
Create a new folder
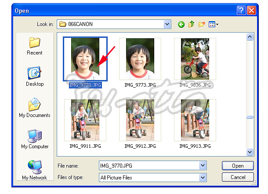(202, 24)
